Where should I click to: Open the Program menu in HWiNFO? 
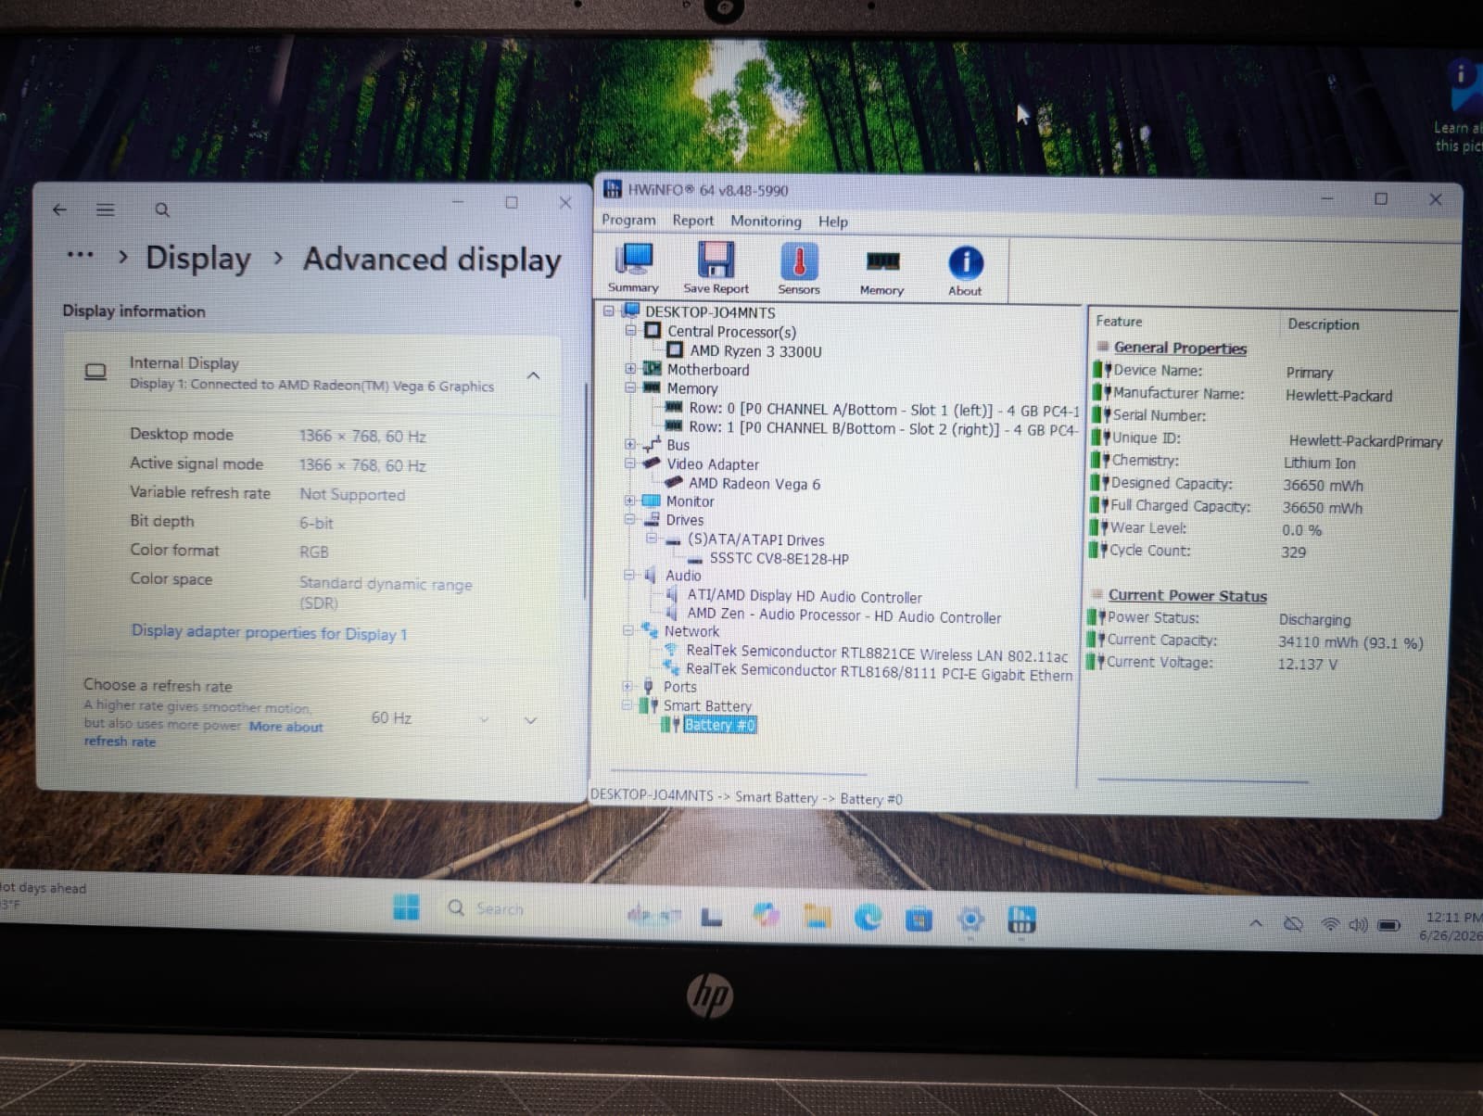point(628,220)
